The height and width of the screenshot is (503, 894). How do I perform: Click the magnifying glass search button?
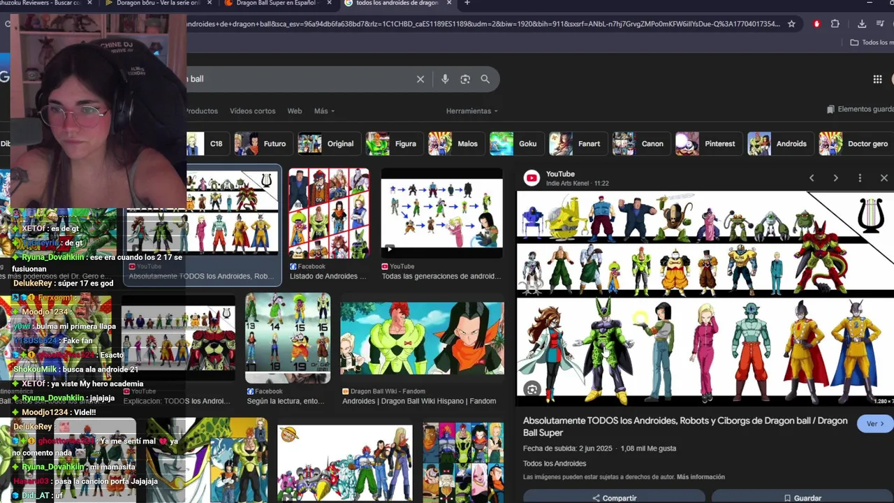485,79
